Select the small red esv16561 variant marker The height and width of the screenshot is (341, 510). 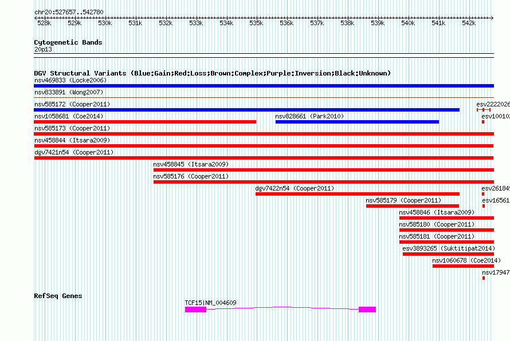(484, 206)
